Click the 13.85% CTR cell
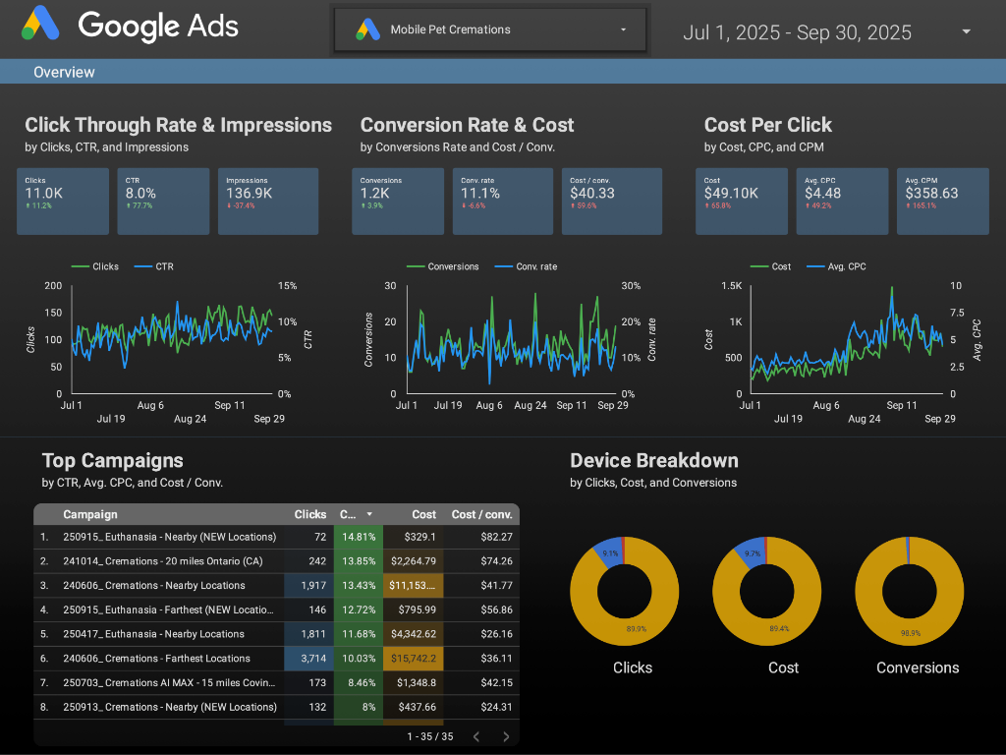The image size is (1006, 755). click(359, 561)
